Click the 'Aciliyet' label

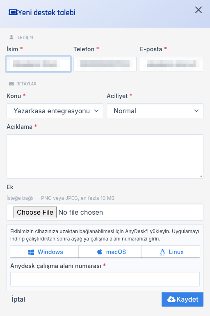tap(117, 96)
